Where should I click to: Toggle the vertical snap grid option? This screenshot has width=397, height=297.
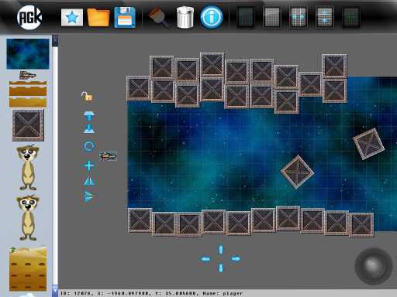pos(325,17)
